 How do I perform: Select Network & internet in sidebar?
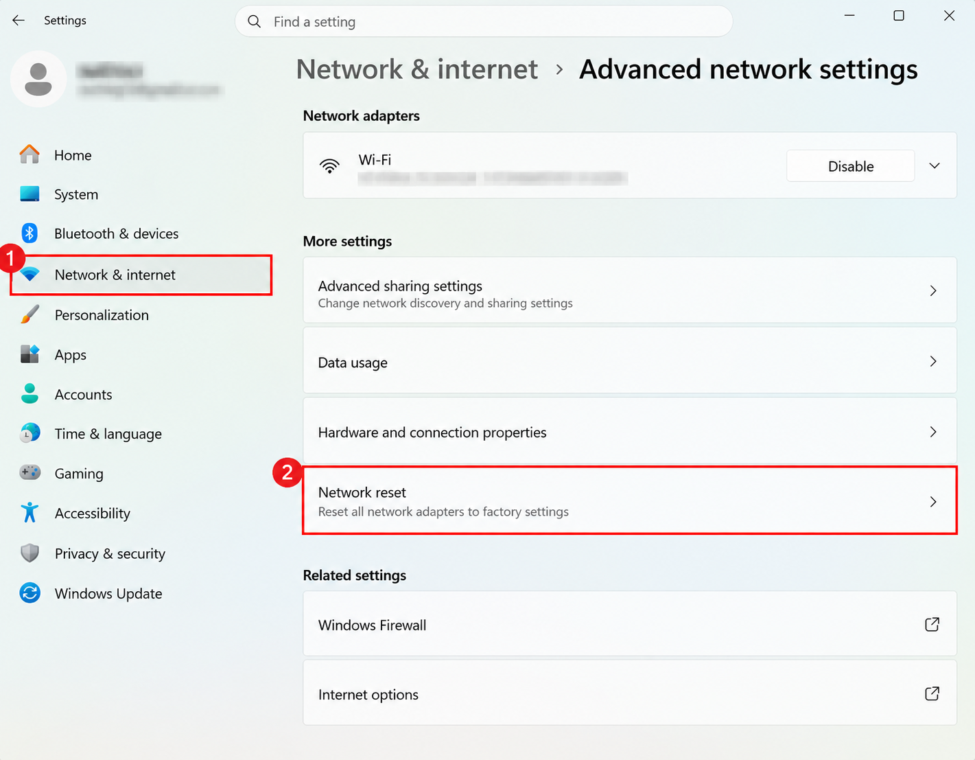[x=141, y=275]
